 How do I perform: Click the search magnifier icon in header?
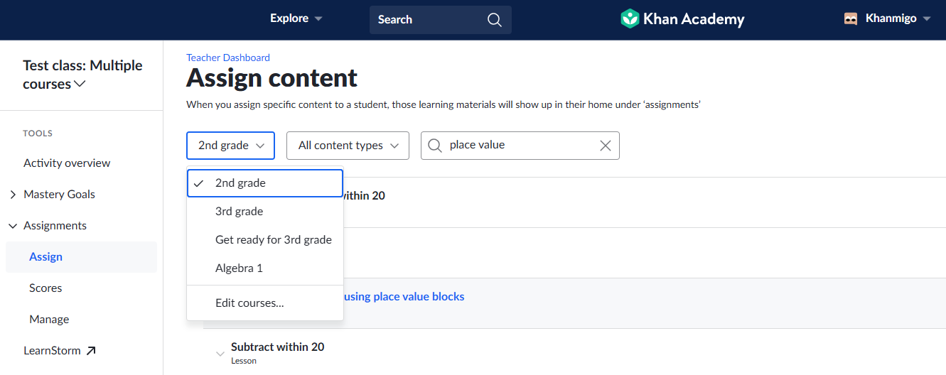[494, 20]
